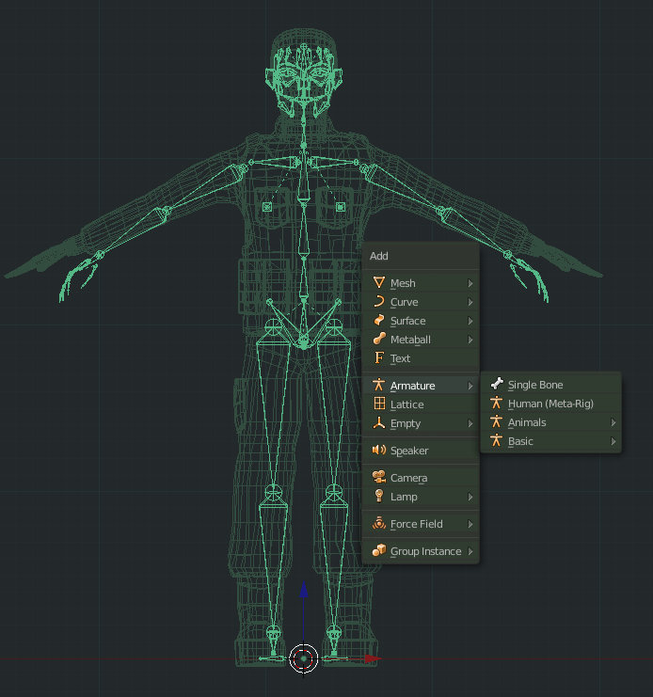
Task: Click the Curve icon in Add menu
Action: click(379, 301)
